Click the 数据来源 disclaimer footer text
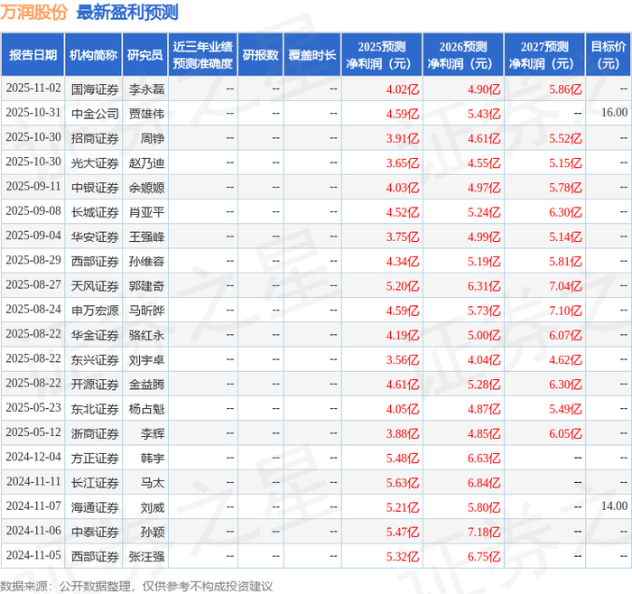The width and height of the screenshot is (632, 594). point(136,587)
